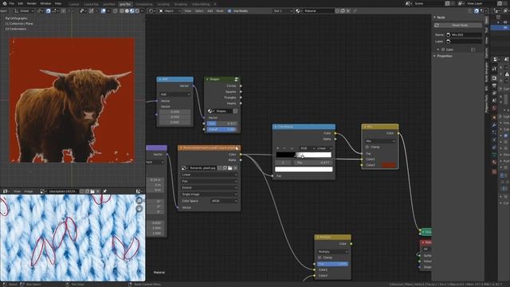Toggle pin icon in image editor header
The image size is (510, 287).
[104, 191]
